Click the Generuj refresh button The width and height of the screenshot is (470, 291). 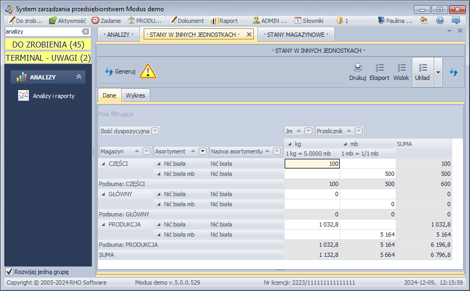pos(120,71)
